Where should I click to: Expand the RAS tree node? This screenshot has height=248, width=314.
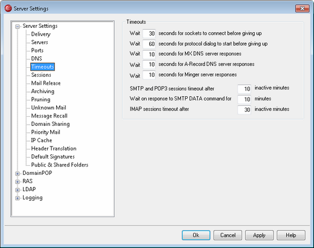(18, 181)
